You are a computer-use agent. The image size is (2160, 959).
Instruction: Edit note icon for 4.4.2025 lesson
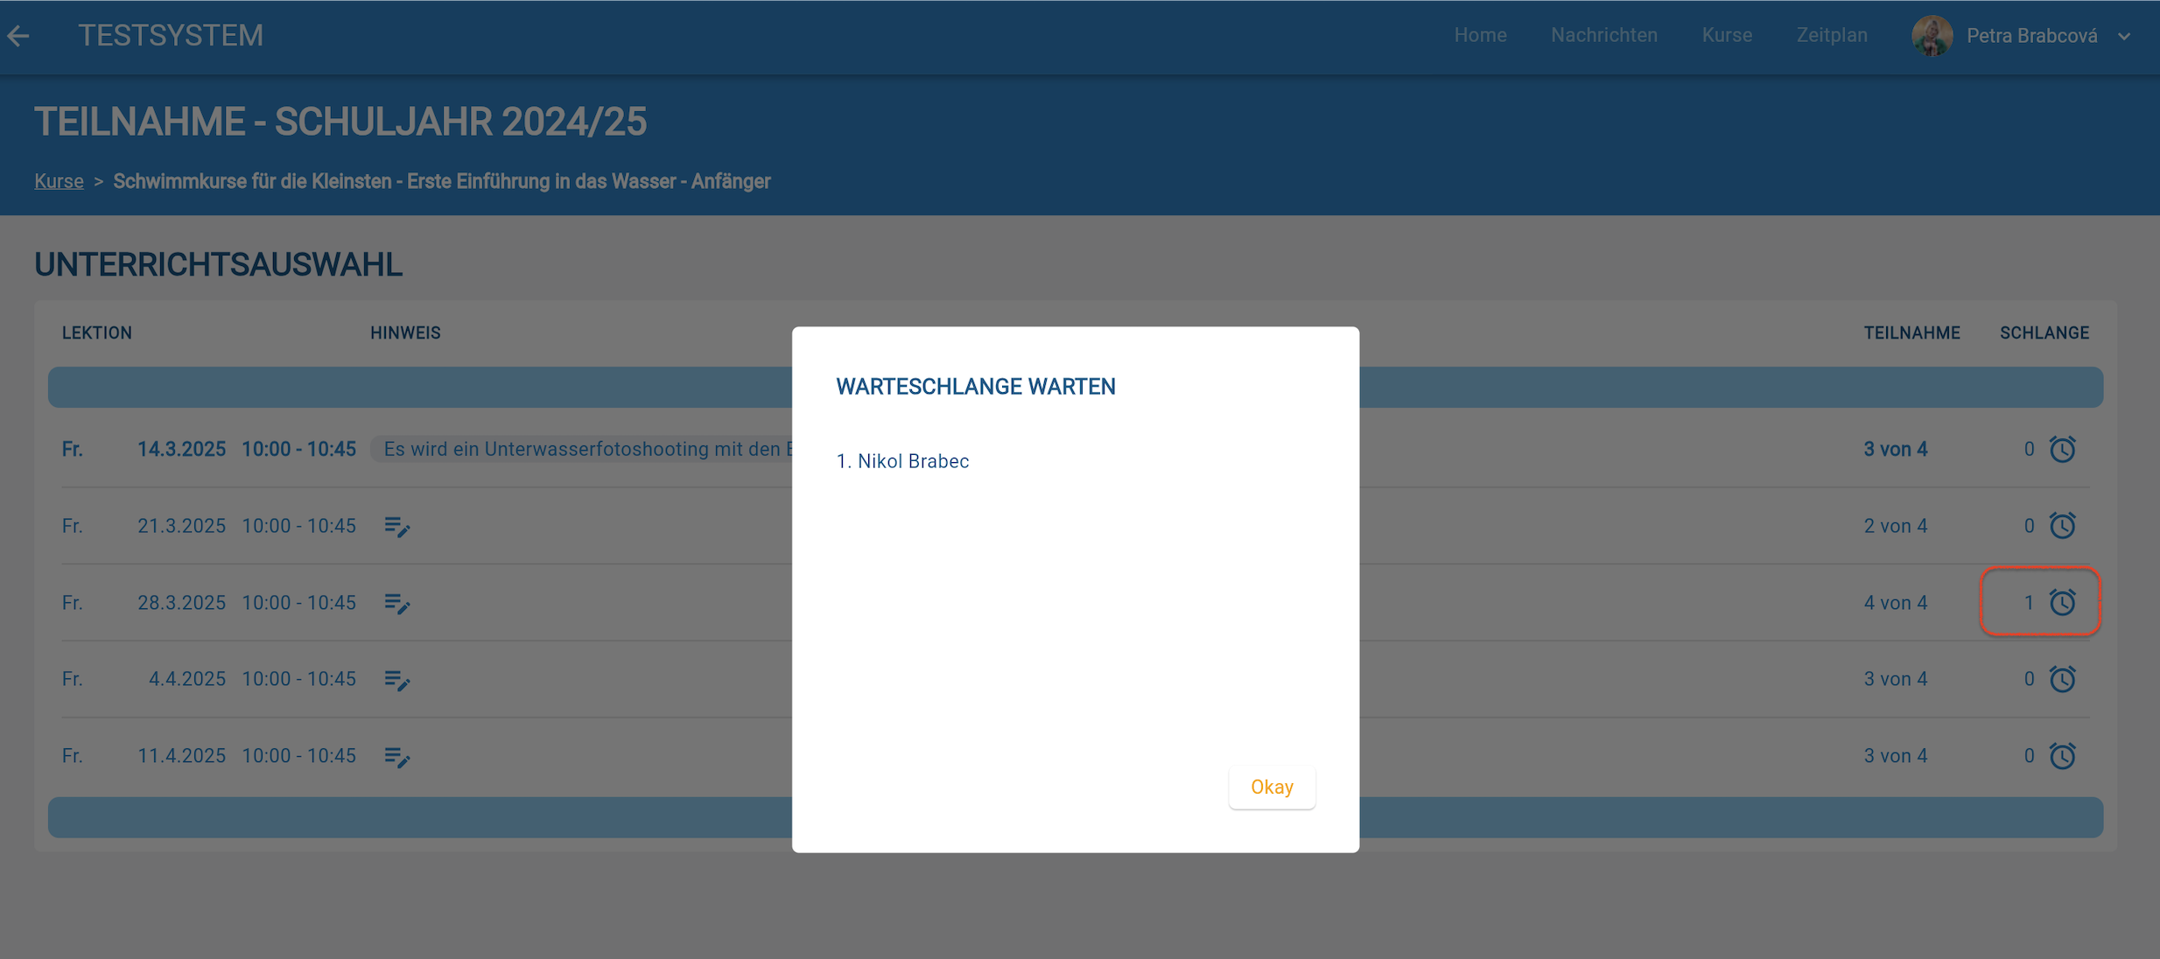[x=396, y=679]
